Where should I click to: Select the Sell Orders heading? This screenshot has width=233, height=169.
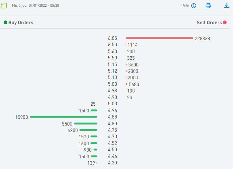209,22
